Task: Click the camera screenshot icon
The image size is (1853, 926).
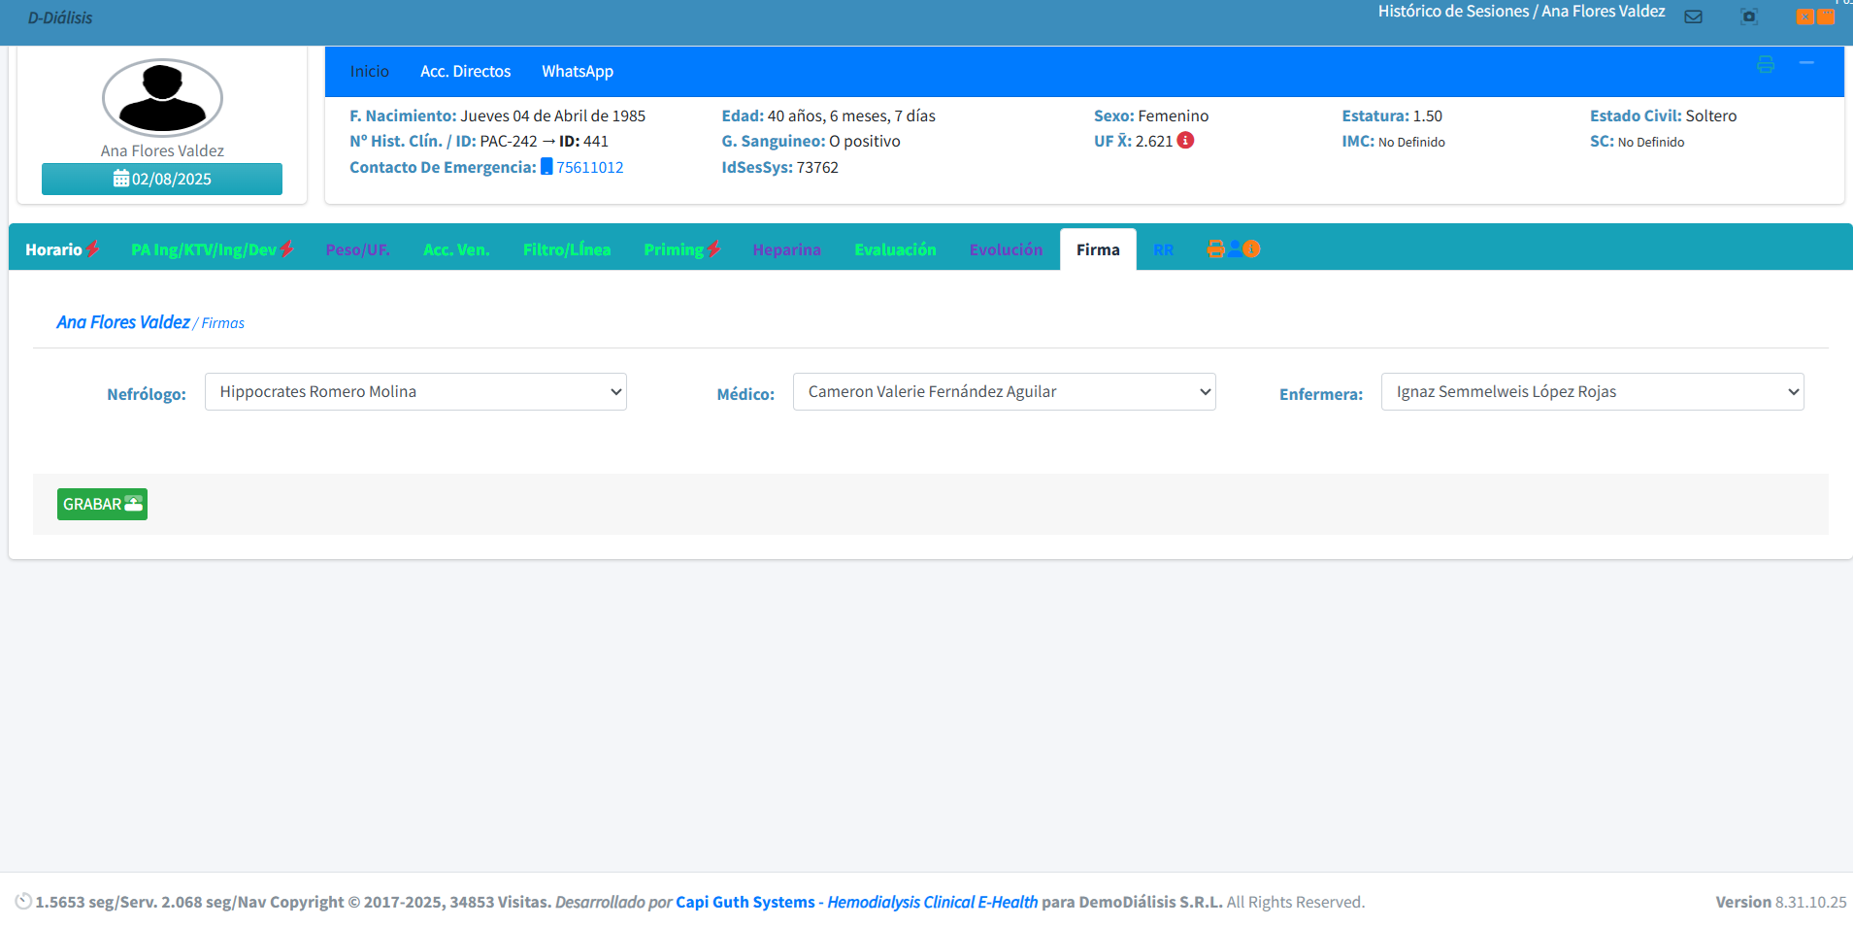Action: (x=1748, y=17)
